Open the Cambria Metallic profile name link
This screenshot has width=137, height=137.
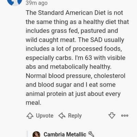(65, 134)
